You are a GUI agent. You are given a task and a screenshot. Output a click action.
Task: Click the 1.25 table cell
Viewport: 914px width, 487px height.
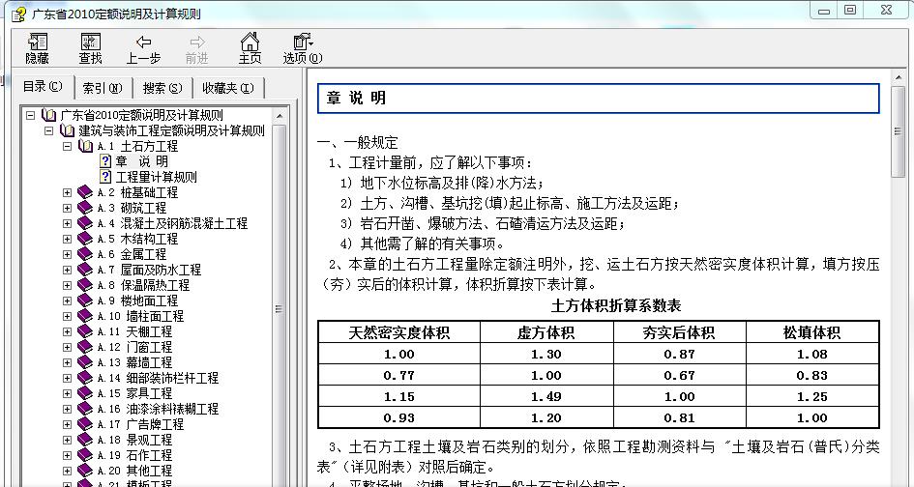click(812, 396)
